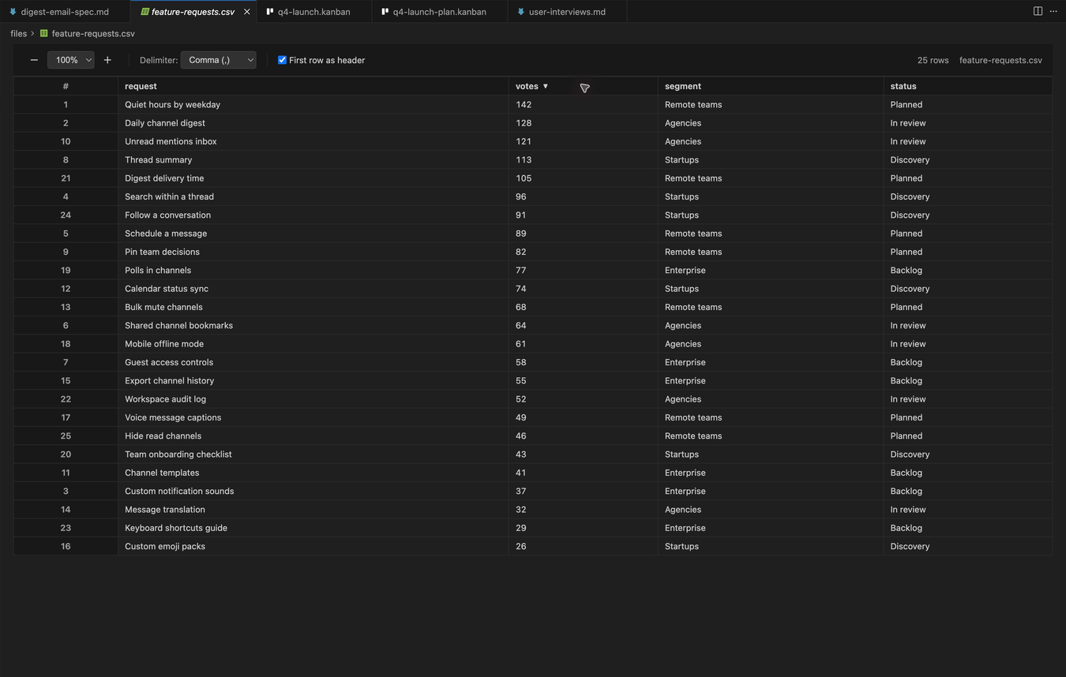Click the Bulk mute channels cell
Screen dimensions: 1066x677
tap(313, 307)
